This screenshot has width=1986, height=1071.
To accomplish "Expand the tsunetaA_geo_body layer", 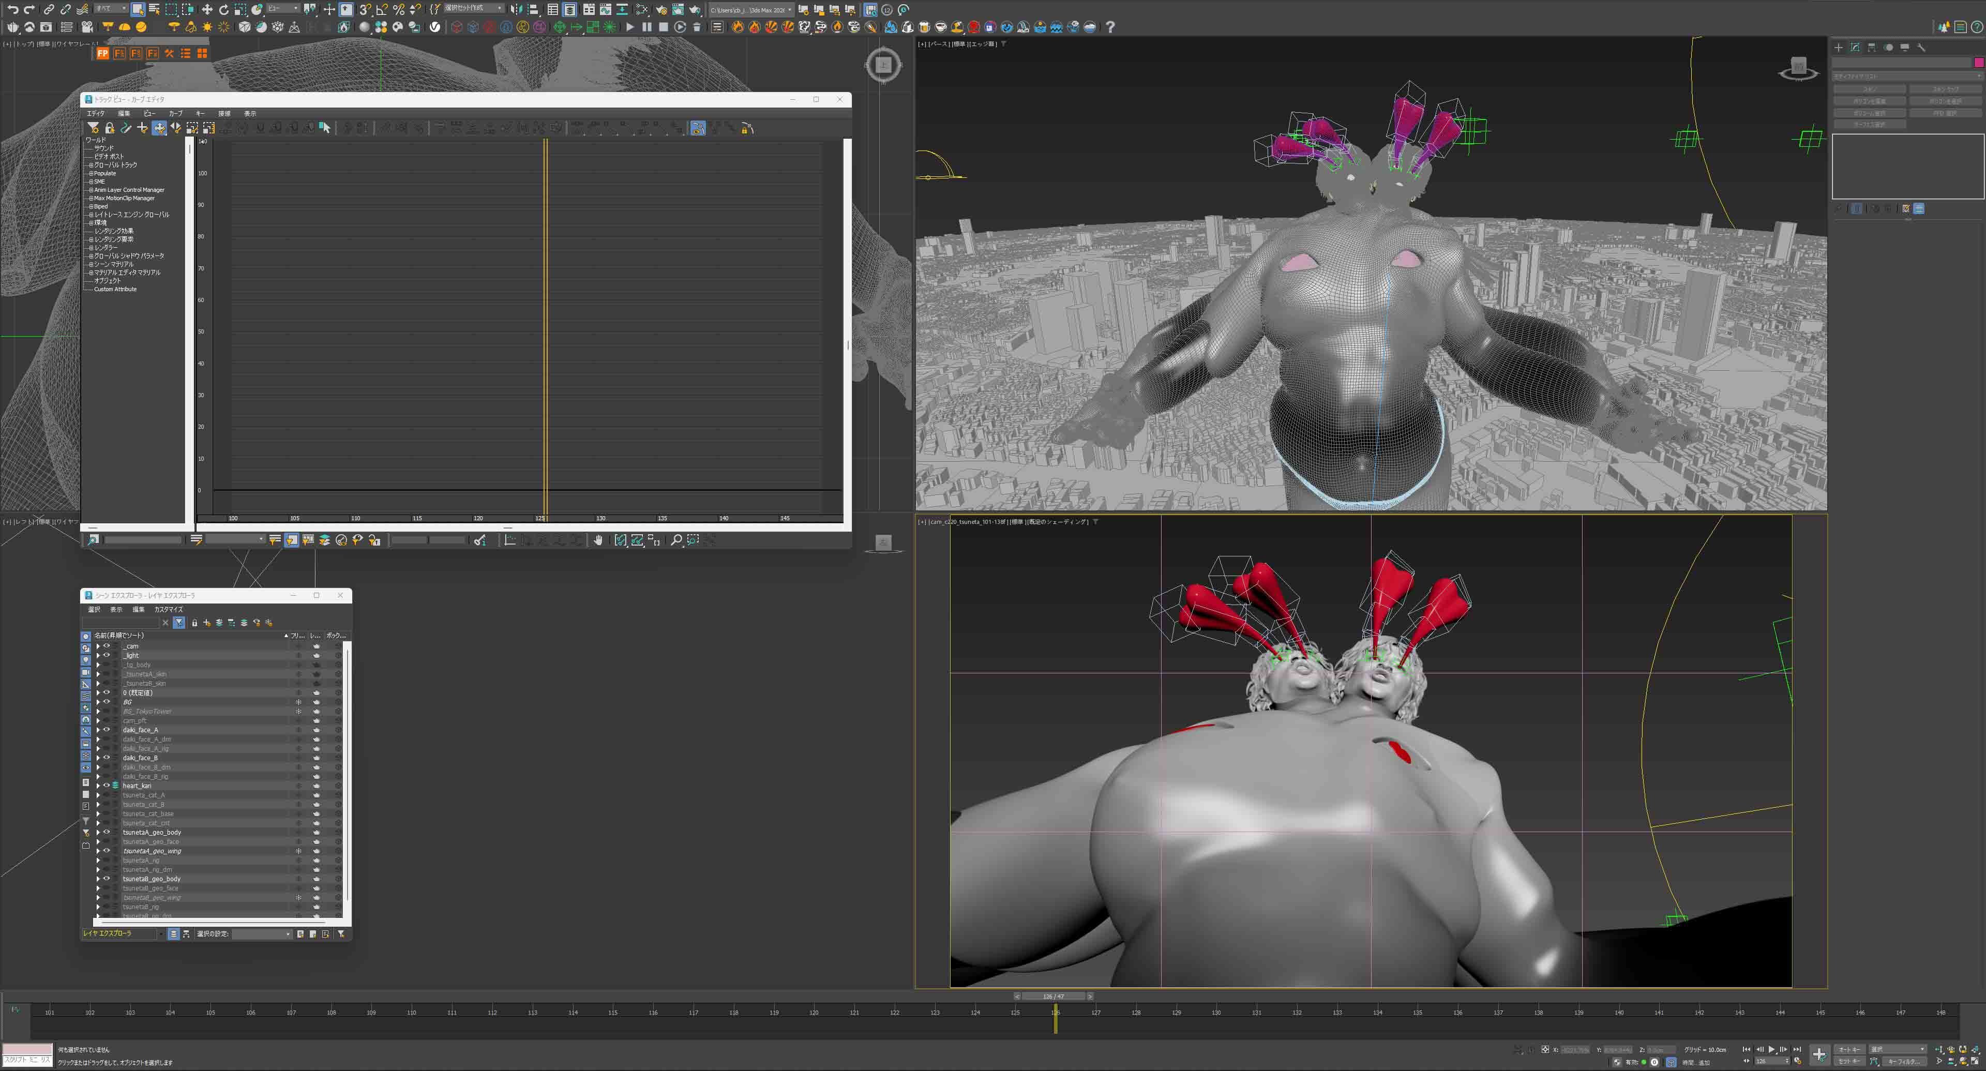I will click(x=98, y=832).
